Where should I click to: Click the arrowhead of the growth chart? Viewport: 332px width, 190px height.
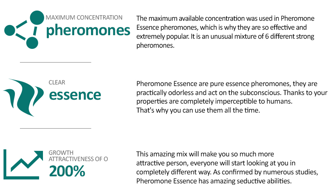pos(39,156)
